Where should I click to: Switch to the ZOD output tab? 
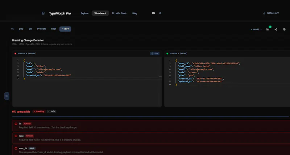pyautogui.click(x=21, y=29)
